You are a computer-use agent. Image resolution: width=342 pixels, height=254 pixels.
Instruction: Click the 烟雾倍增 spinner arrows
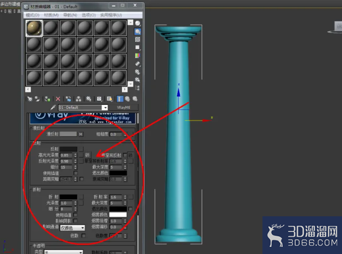125,221
